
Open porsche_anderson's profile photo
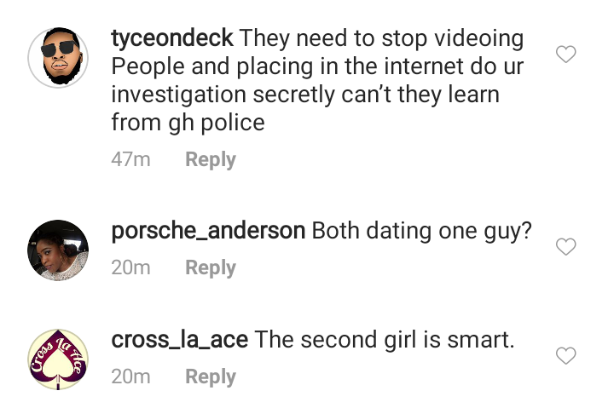click(58, 250)
